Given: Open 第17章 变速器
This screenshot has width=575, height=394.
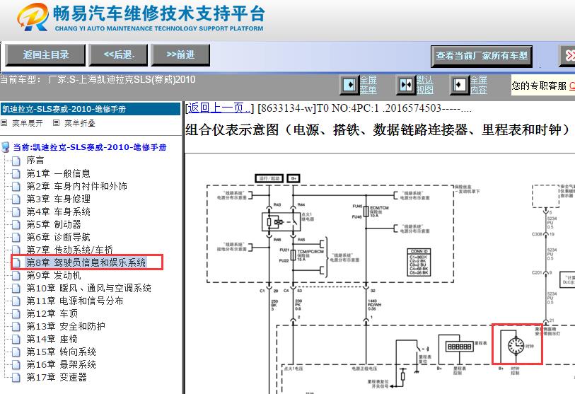Looking at the screenshot, I should [x=56, y=377].
